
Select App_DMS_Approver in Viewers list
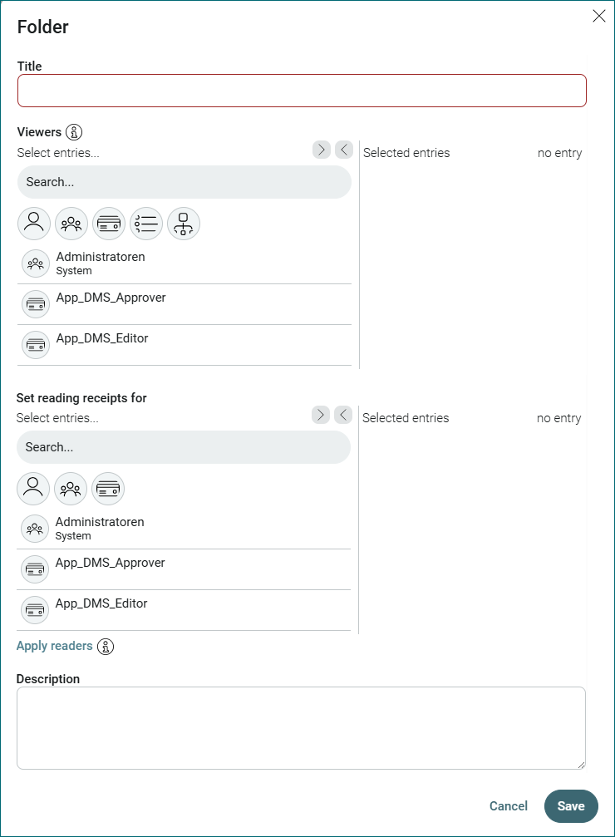(x=184, y=304)
